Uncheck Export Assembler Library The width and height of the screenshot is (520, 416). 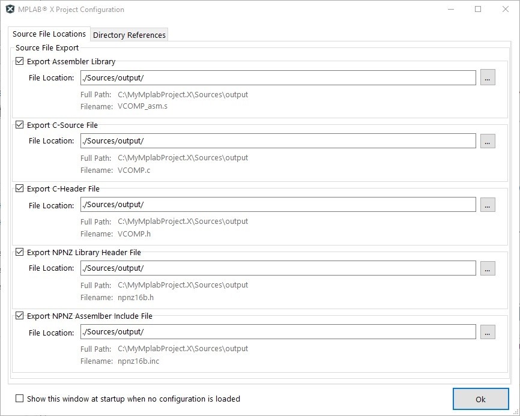coord(20,61)
